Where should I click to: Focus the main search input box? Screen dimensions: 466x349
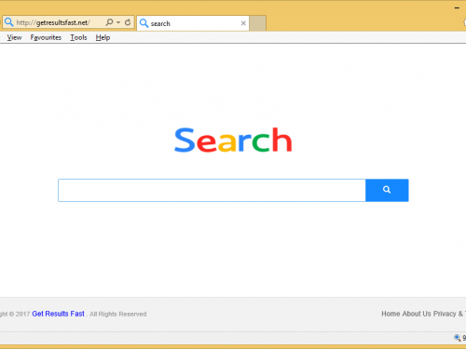[x=212, y=190]
